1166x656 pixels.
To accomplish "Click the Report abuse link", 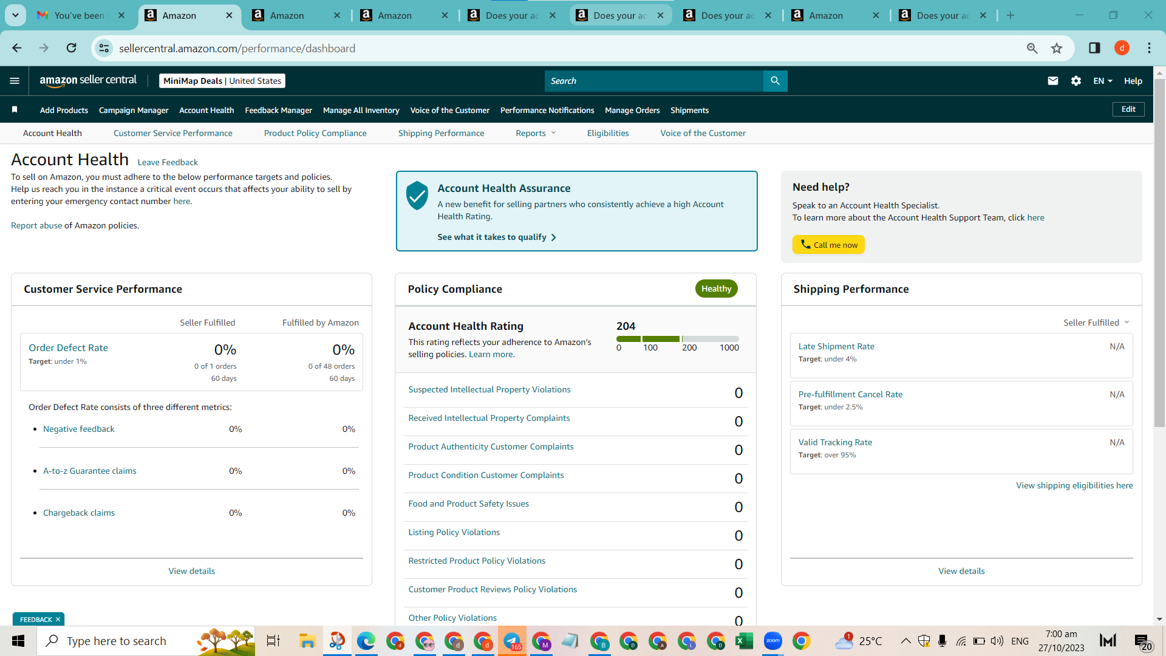I will tap(36, 225).
